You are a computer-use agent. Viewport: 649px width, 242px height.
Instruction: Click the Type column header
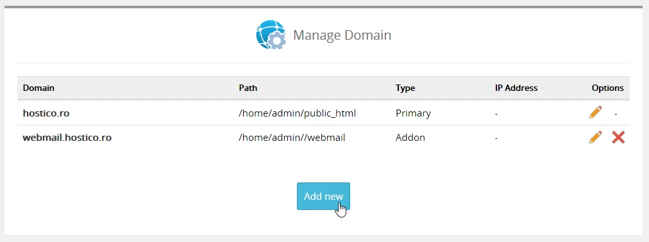pos(405,88)
